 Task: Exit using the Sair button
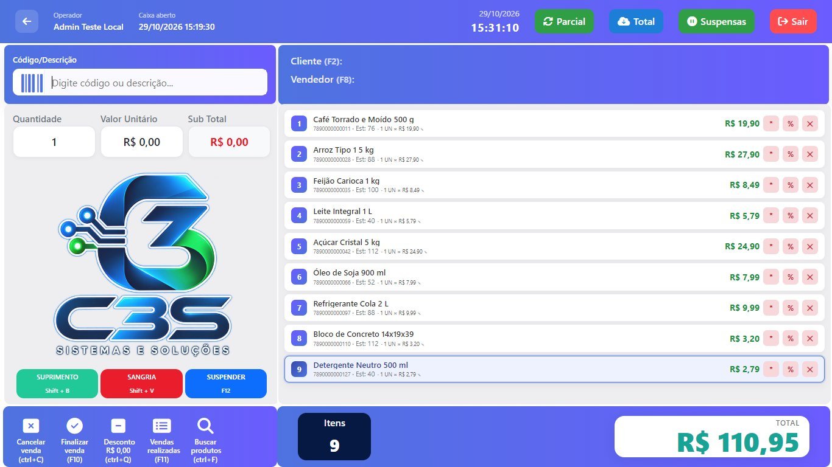(x=793, y=21)
